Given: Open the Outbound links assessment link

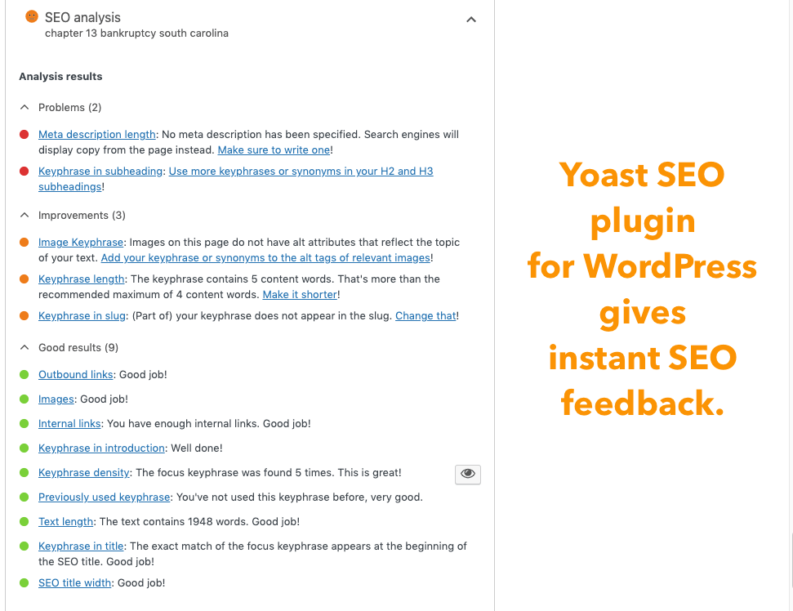Looking at the screenshot, I should point(76,375).
